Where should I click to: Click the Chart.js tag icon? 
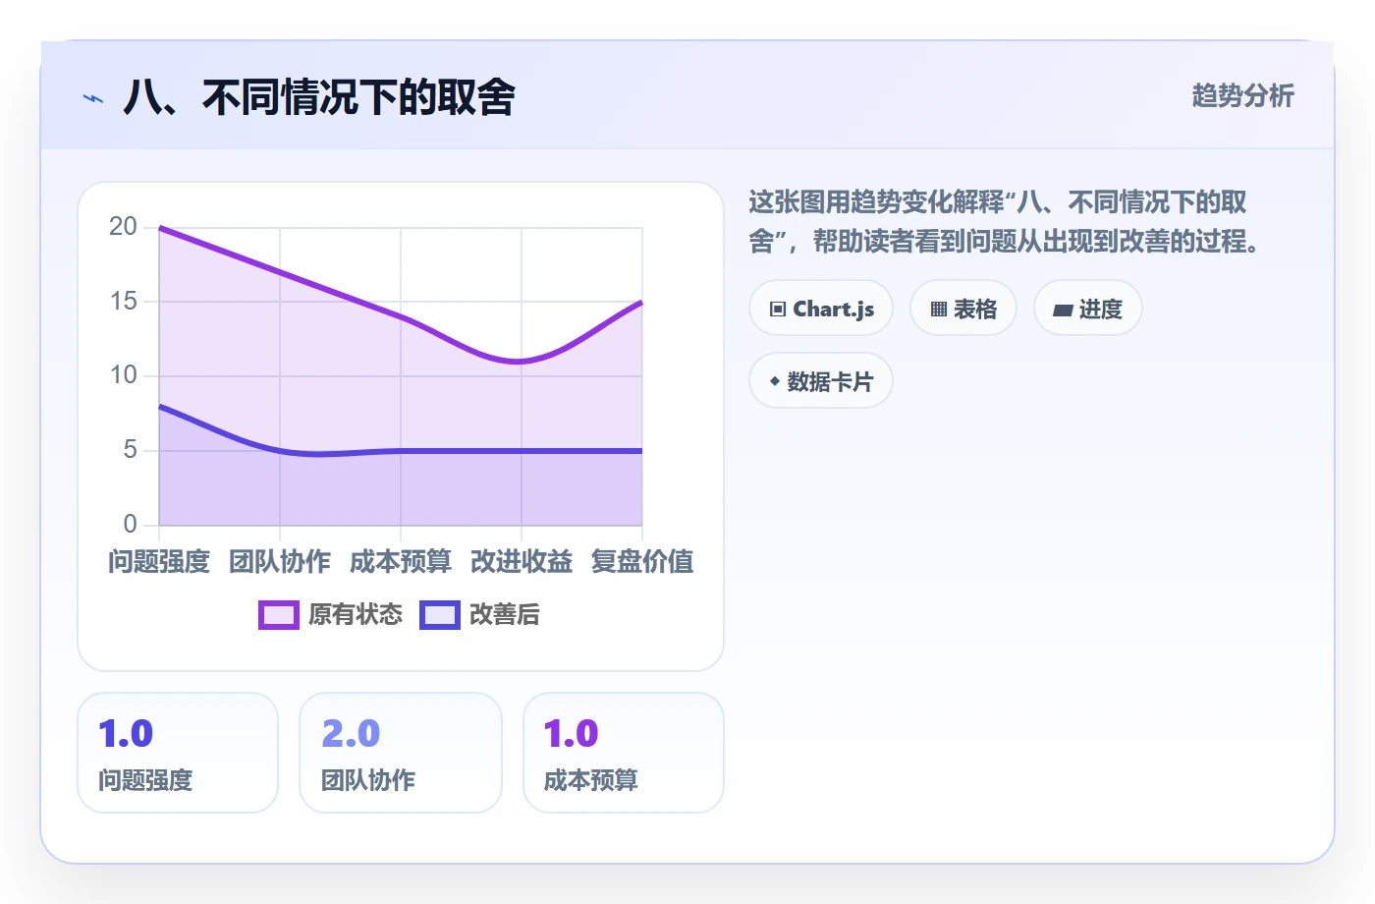pyautogui.click(x=778, y=309)
